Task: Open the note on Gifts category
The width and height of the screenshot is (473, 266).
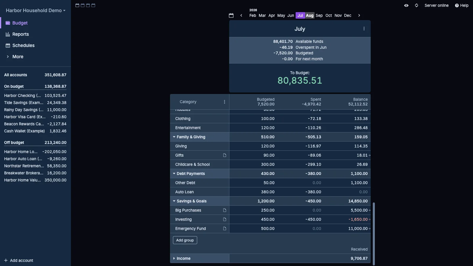Action: (x=225, y=155)
